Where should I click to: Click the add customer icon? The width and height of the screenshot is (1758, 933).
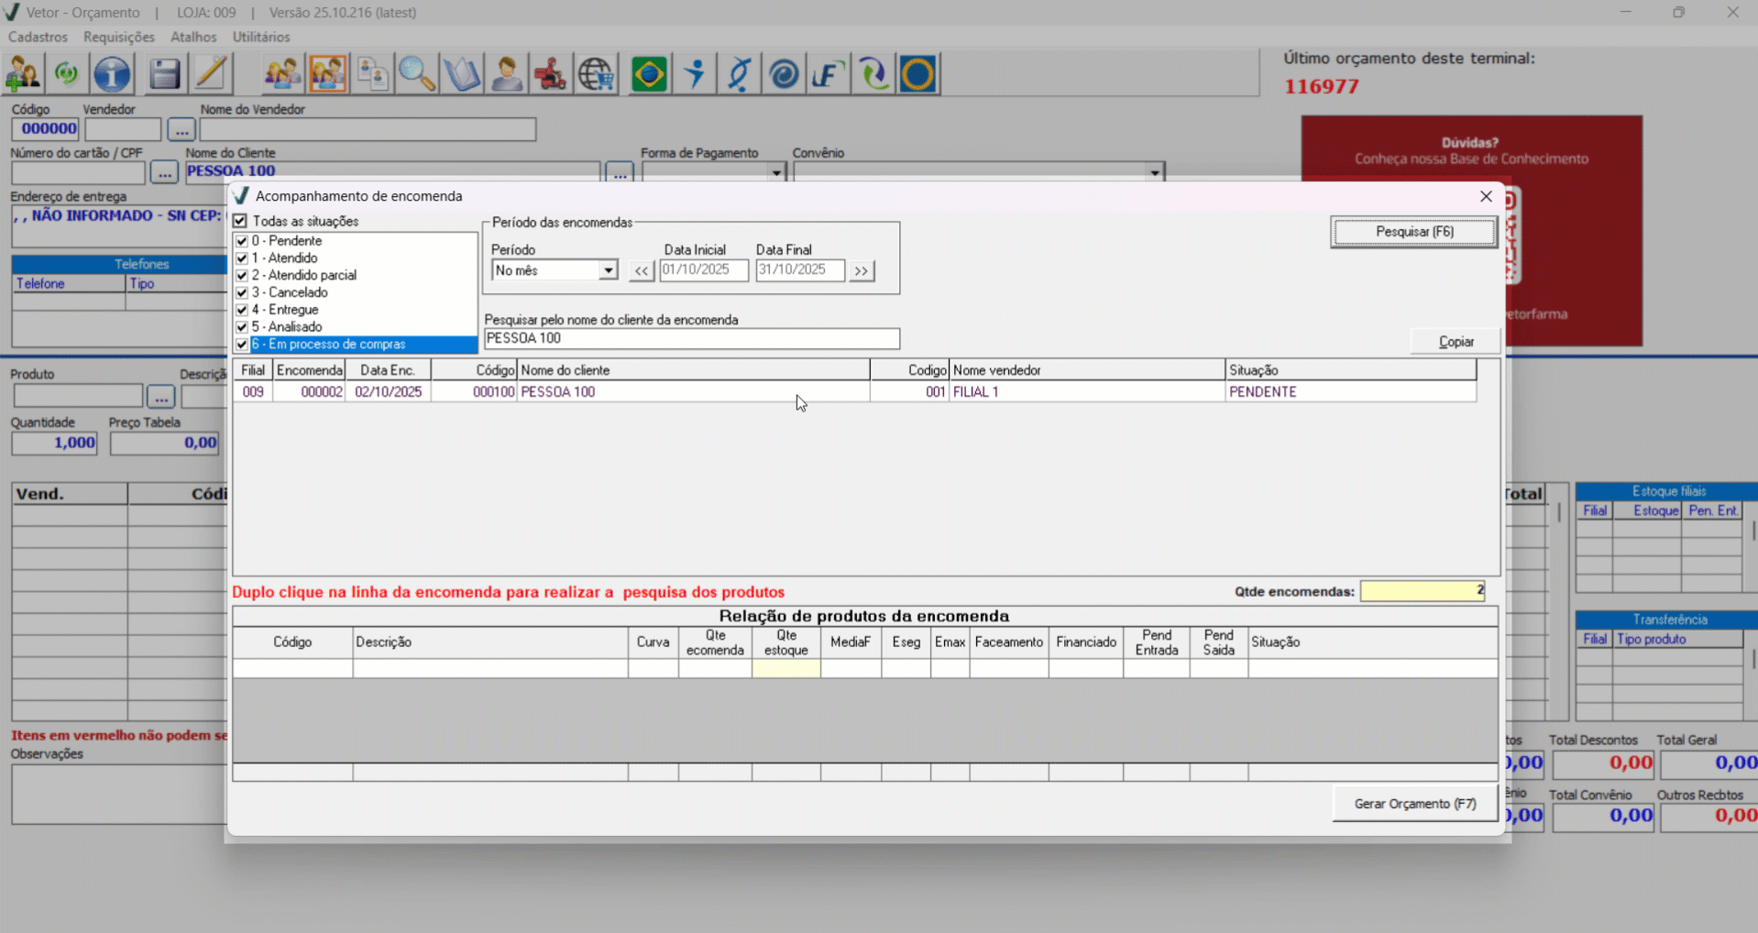tap(23, 74)
